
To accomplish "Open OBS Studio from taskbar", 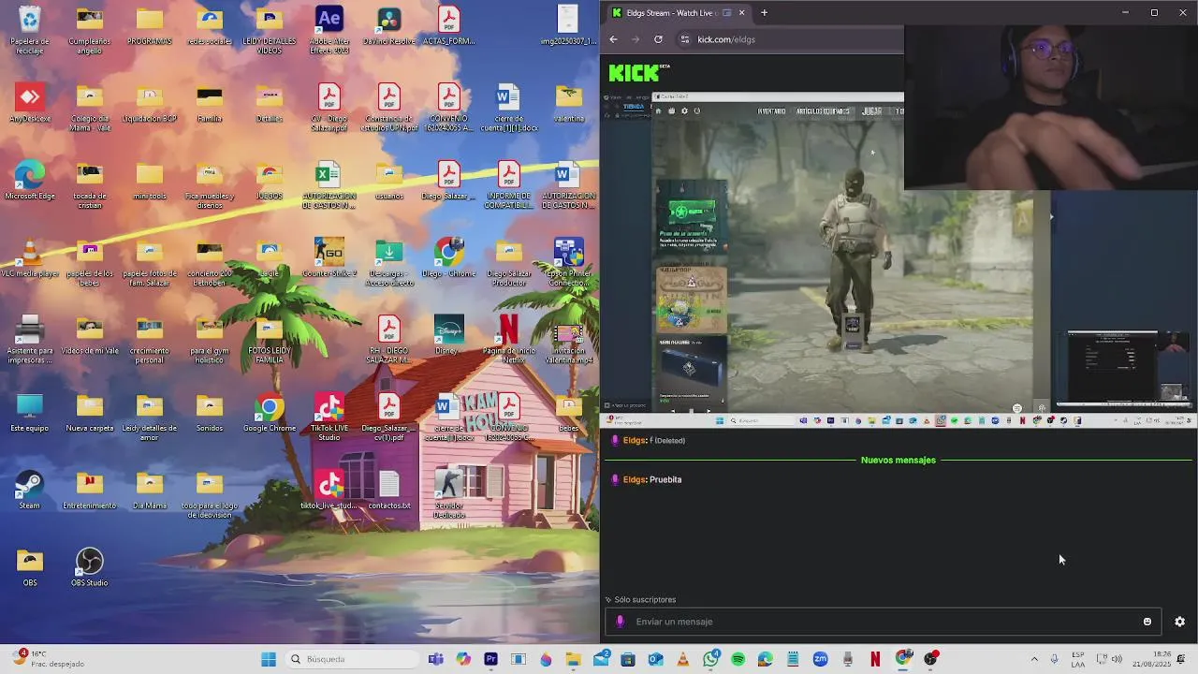I will pyautogui.click(x=930, y=659).
